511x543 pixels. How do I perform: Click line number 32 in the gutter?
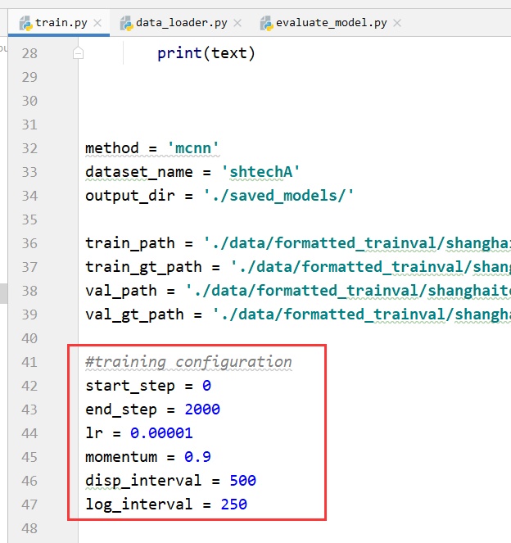29,148
